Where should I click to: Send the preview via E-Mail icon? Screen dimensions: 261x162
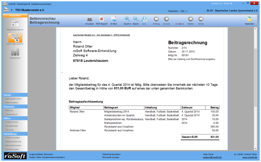point(114,19)
